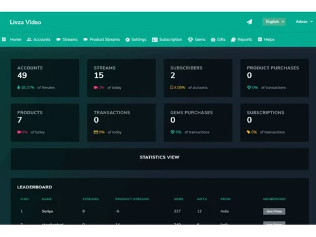Viewport: 316px width, 237px height.
Task: Select the Subscribers count 2
Action: pyautogui.click(x=173, y=75)
